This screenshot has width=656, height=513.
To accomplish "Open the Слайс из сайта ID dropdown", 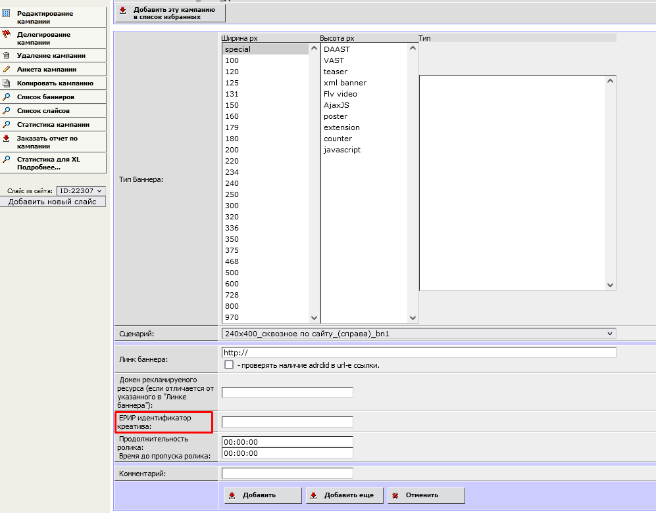I will [81, 191].
